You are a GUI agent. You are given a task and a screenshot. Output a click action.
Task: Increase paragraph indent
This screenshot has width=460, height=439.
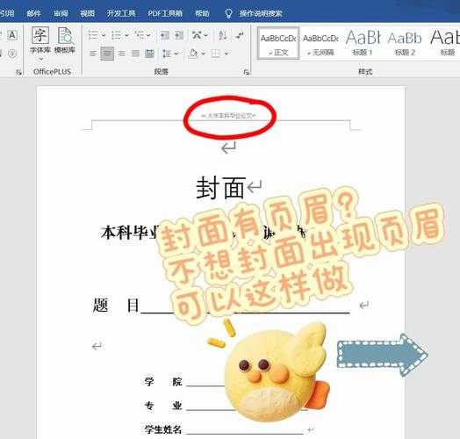point(179,35)
